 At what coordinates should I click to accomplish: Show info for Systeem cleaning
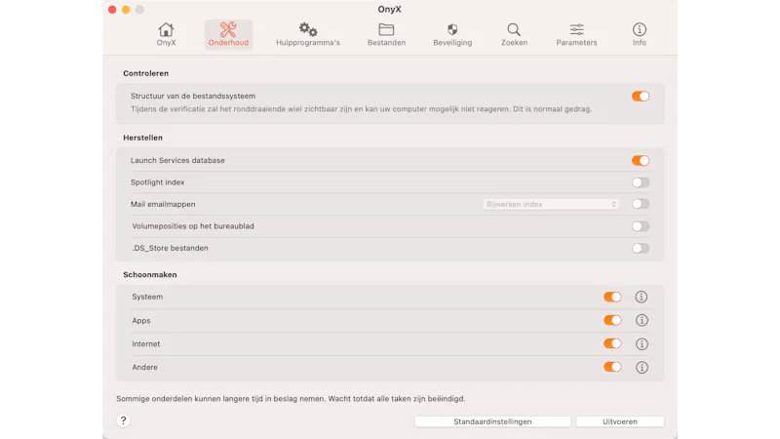click(x=642, y=297)
